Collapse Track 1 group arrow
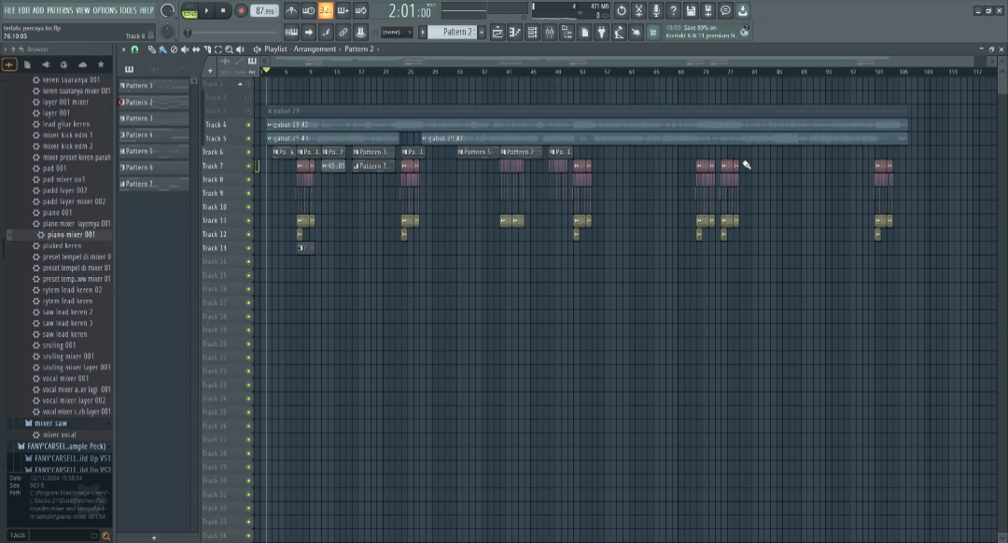This screenshot has height=543, width=1008. [x=241, y=84]
